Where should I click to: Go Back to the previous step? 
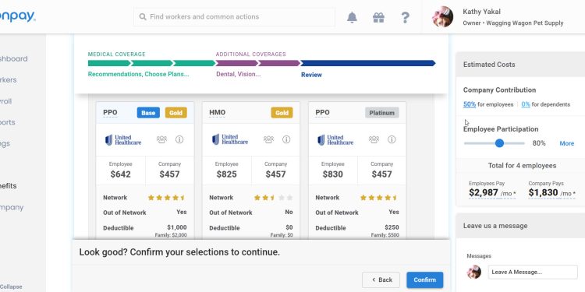(381, 280)
